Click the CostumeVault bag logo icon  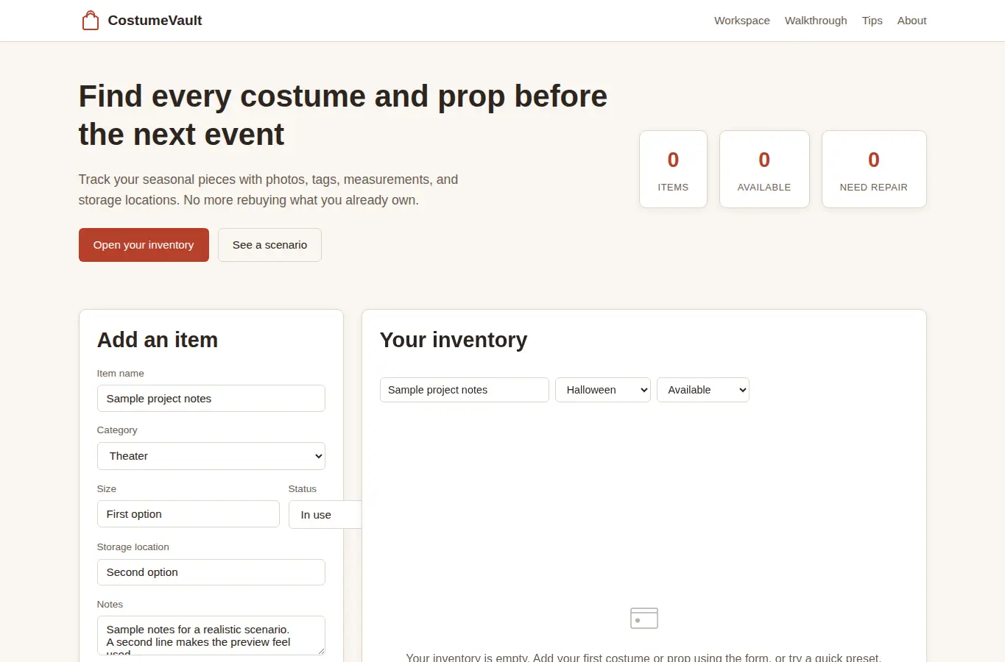coord(91,21)
